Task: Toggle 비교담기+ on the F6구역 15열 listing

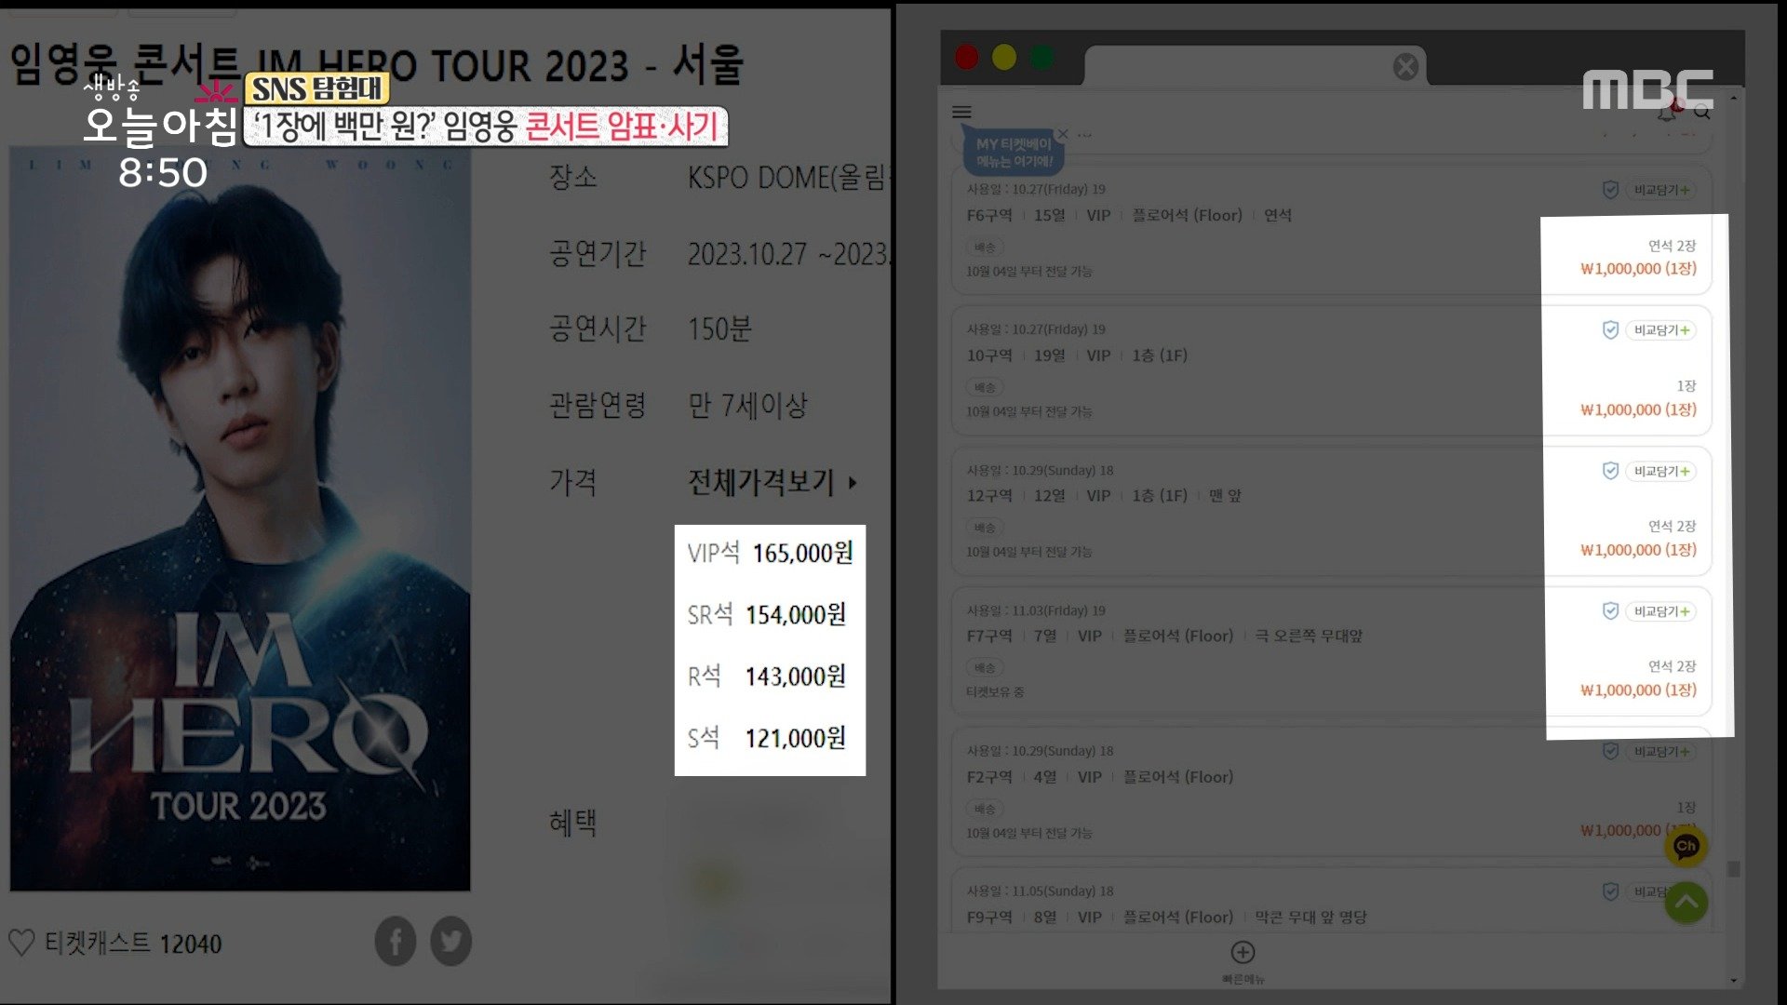Action: click(1661, 190)
